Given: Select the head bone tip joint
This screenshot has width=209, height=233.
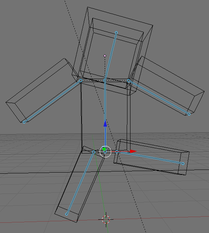Looking at the screenshot, I should (x=116, y=32).
